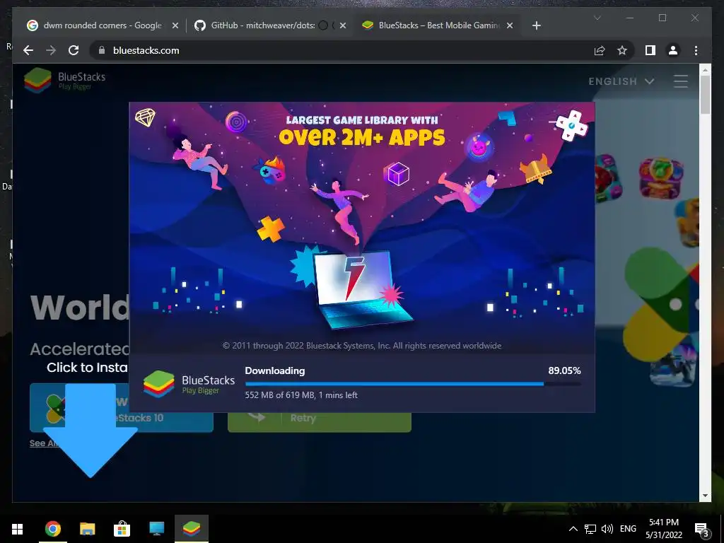Share this page icon in address bar
724x543 pixels.
(600, 50)
